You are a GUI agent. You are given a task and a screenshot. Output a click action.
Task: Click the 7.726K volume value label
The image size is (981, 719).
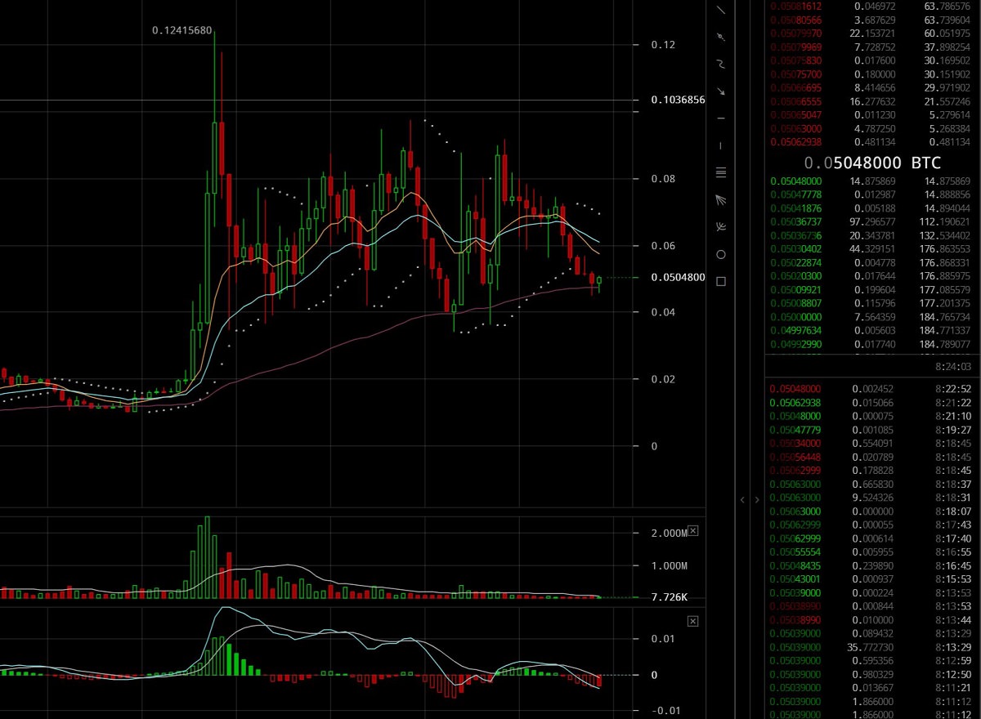[670, 598]
